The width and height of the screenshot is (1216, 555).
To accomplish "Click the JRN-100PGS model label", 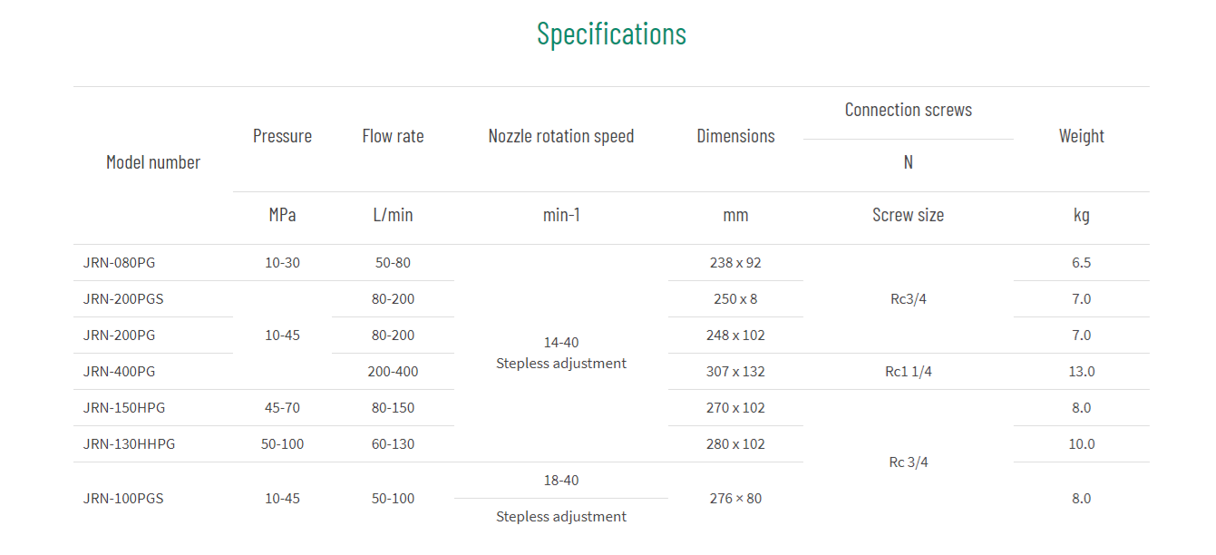I will pyautogui.click(x=123, y=499).
